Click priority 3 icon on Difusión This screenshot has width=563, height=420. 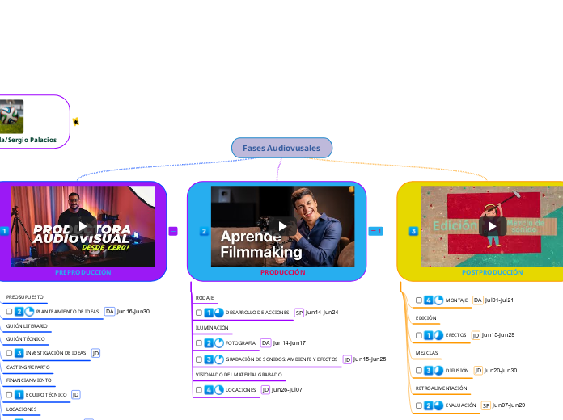coord(429,370)
